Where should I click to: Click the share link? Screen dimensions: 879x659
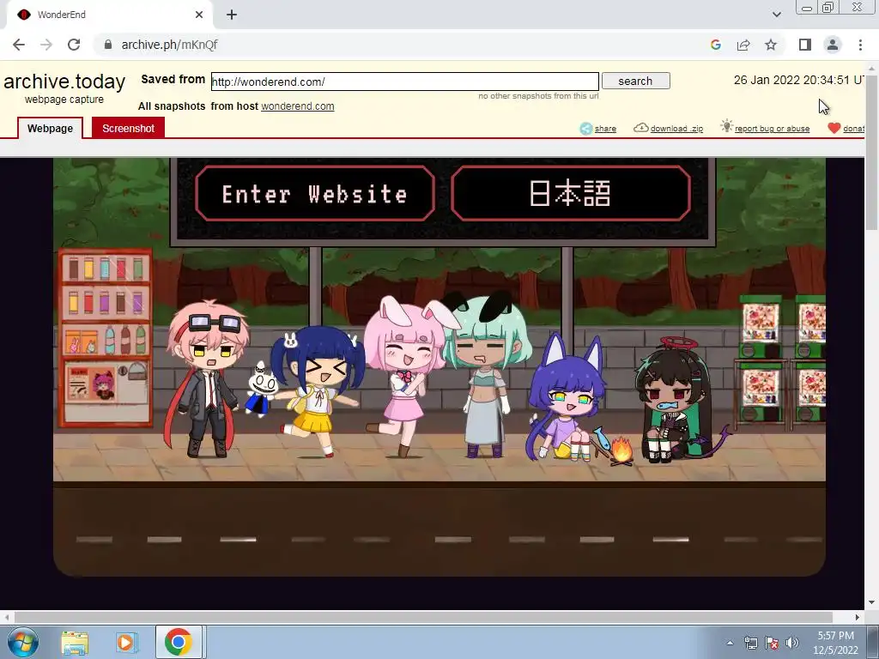pos(605,129)
